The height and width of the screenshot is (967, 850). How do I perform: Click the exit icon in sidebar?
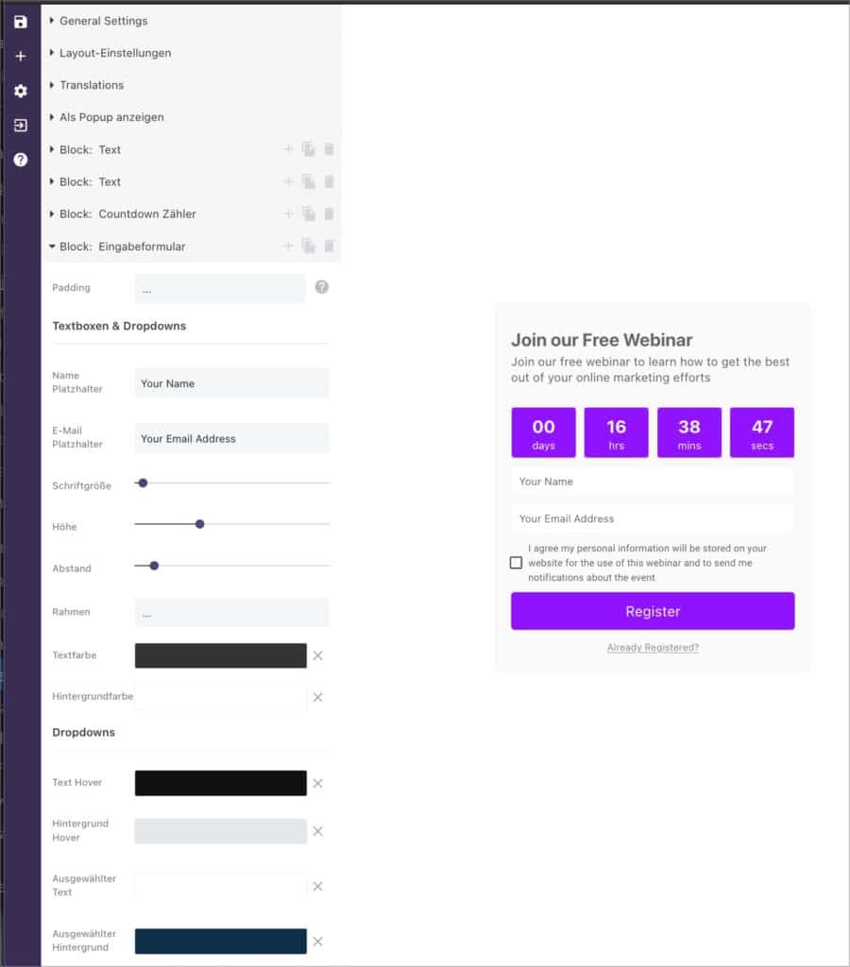[x=21, y=126]
